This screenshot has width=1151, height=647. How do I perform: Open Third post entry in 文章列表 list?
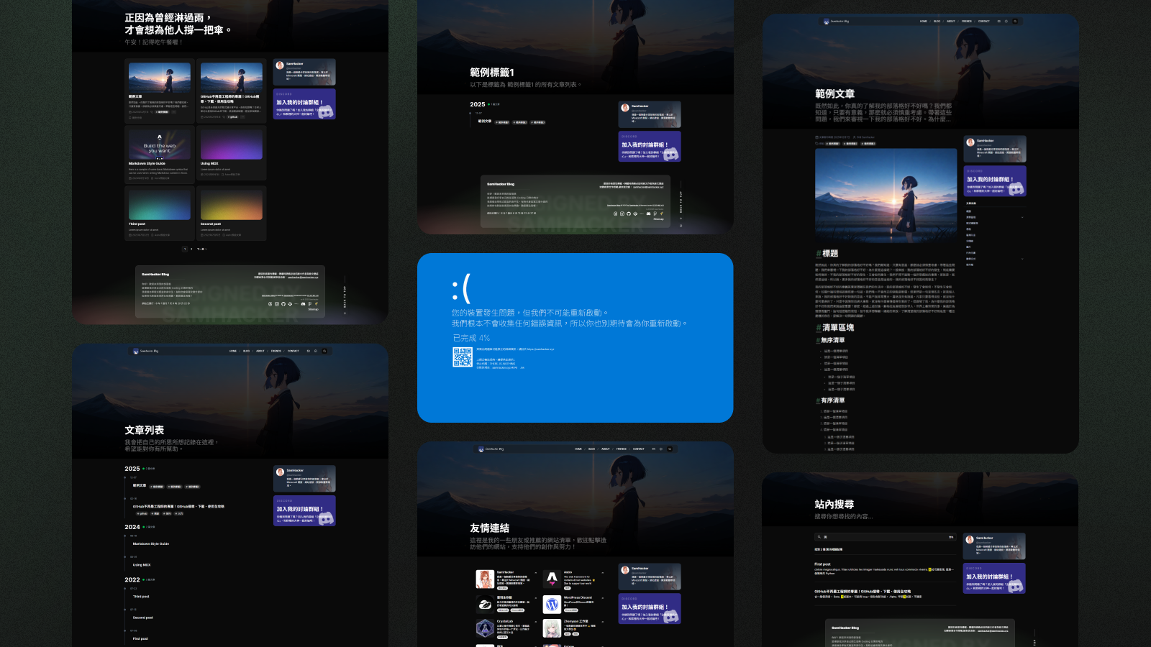coord(141,596)
